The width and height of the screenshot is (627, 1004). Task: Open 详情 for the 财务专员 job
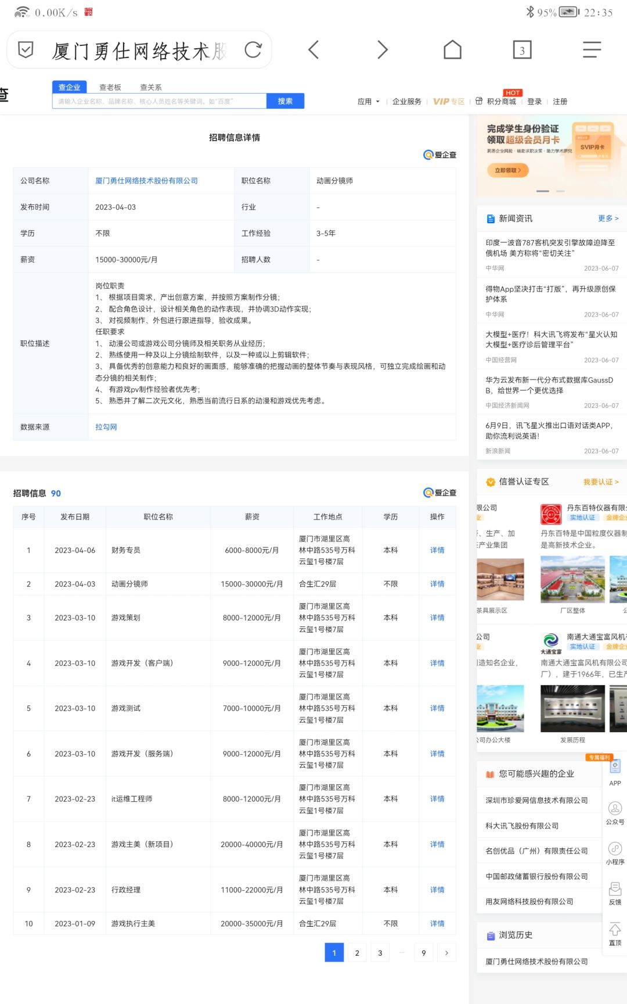437,550
